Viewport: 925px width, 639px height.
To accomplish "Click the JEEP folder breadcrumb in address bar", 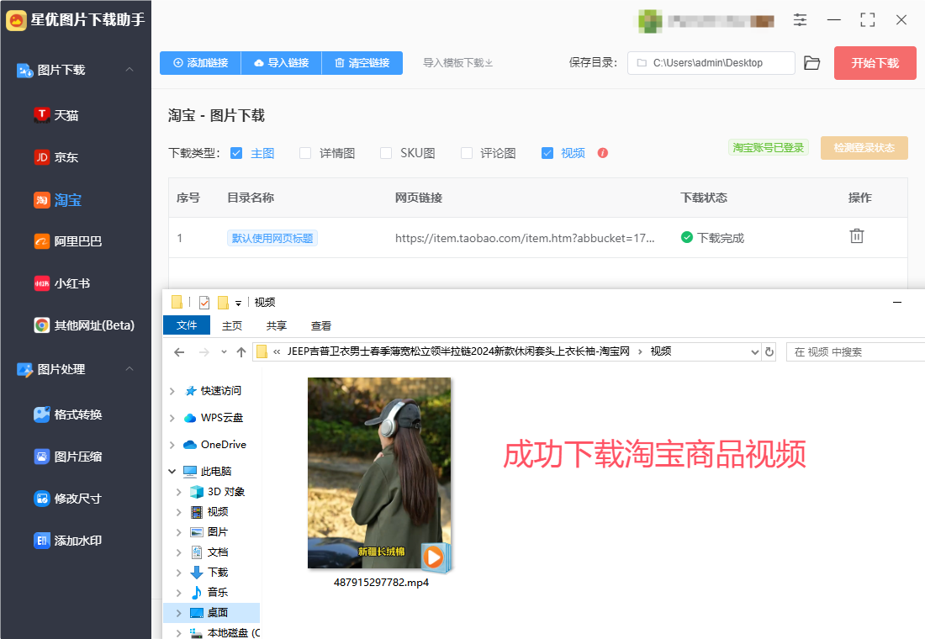I will click(x=458, y=351).
